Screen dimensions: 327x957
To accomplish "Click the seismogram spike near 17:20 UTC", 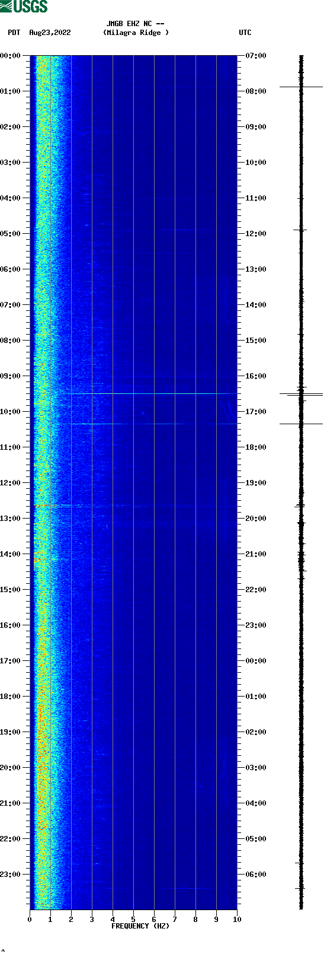I will 301,424.
